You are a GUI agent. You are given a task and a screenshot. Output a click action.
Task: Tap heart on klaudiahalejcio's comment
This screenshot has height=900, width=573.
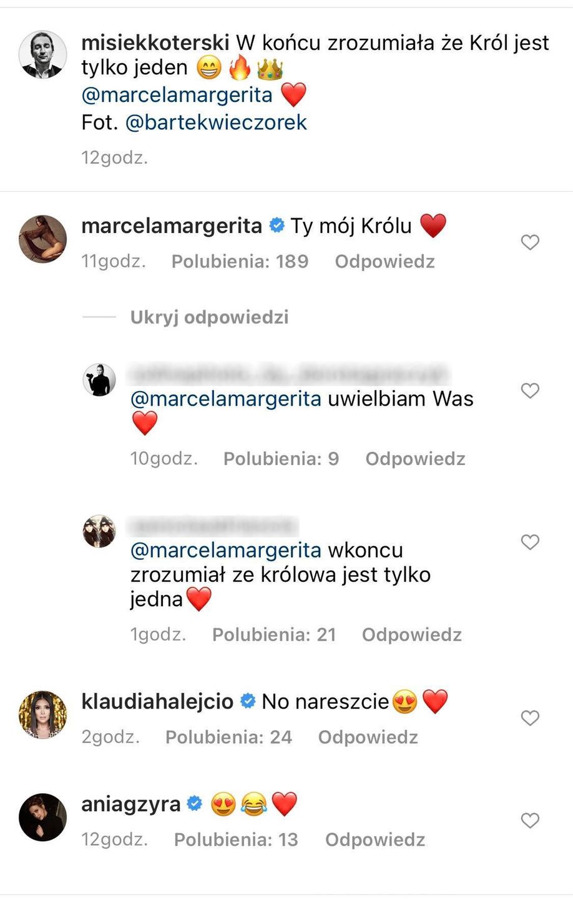tap(529, 718)
